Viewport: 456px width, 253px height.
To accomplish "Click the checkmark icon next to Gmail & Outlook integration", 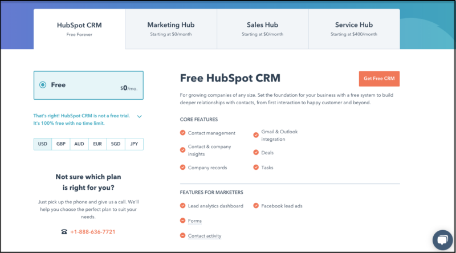I will 256,135.
